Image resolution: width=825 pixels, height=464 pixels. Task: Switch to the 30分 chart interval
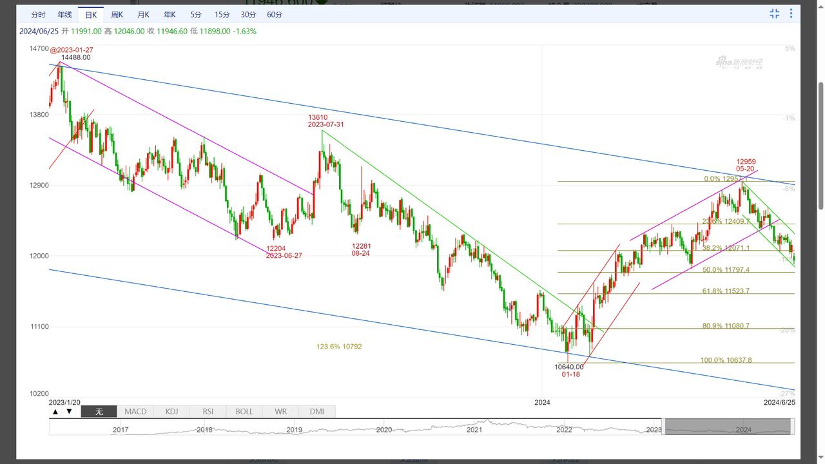pyautogui.click(x=248, y=14)
